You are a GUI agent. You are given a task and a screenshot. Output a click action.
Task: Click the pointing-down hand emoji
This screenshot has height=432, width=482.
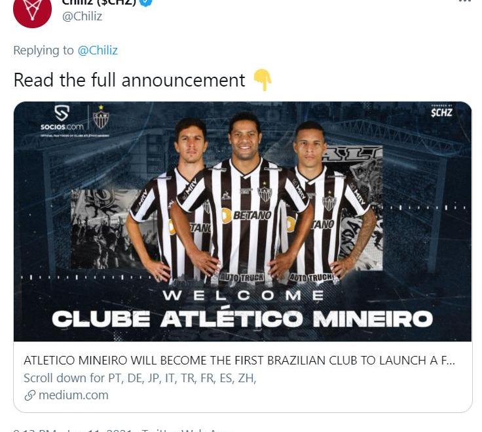click(x=262, y=80)
